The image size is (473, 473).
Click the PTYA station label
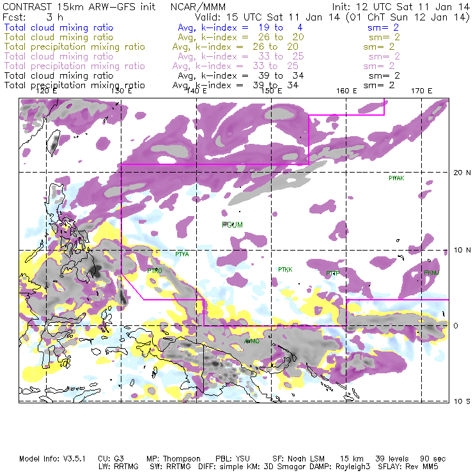point(182,254)
